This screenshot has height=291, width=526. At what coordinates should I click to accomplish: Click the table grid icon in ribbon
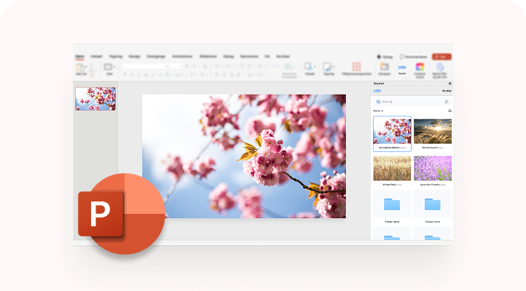356,67
